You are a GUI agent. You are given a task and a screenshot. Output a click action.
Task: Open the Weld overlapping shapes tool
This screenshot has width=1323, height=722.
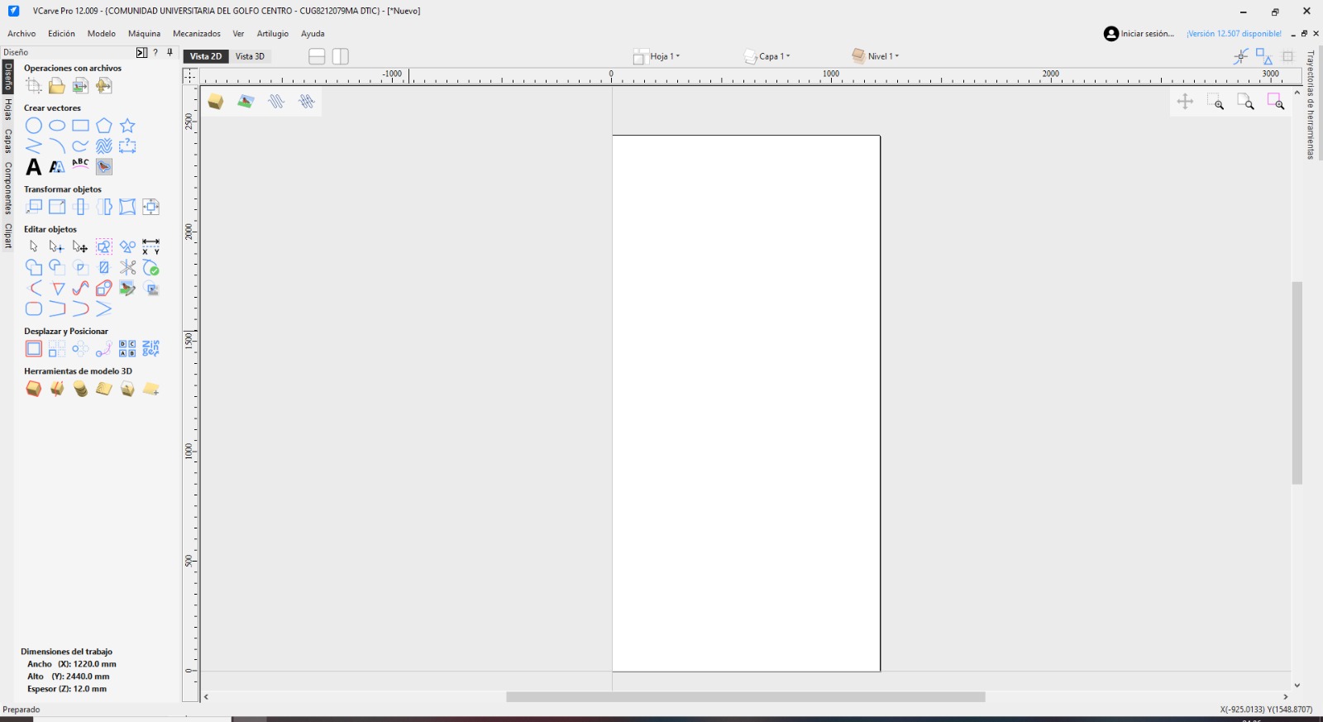pyautogui.click(x=33, y=267)
